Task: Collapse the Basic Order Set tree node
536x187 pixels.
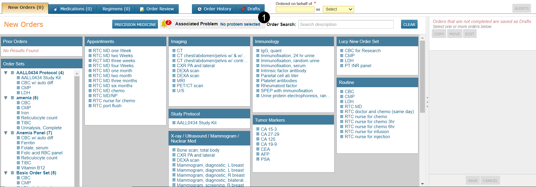Action: click(6, 173)
